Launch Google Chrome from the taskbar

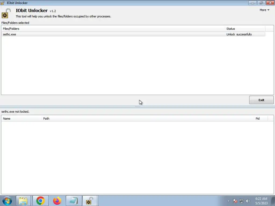pos(41,201)
